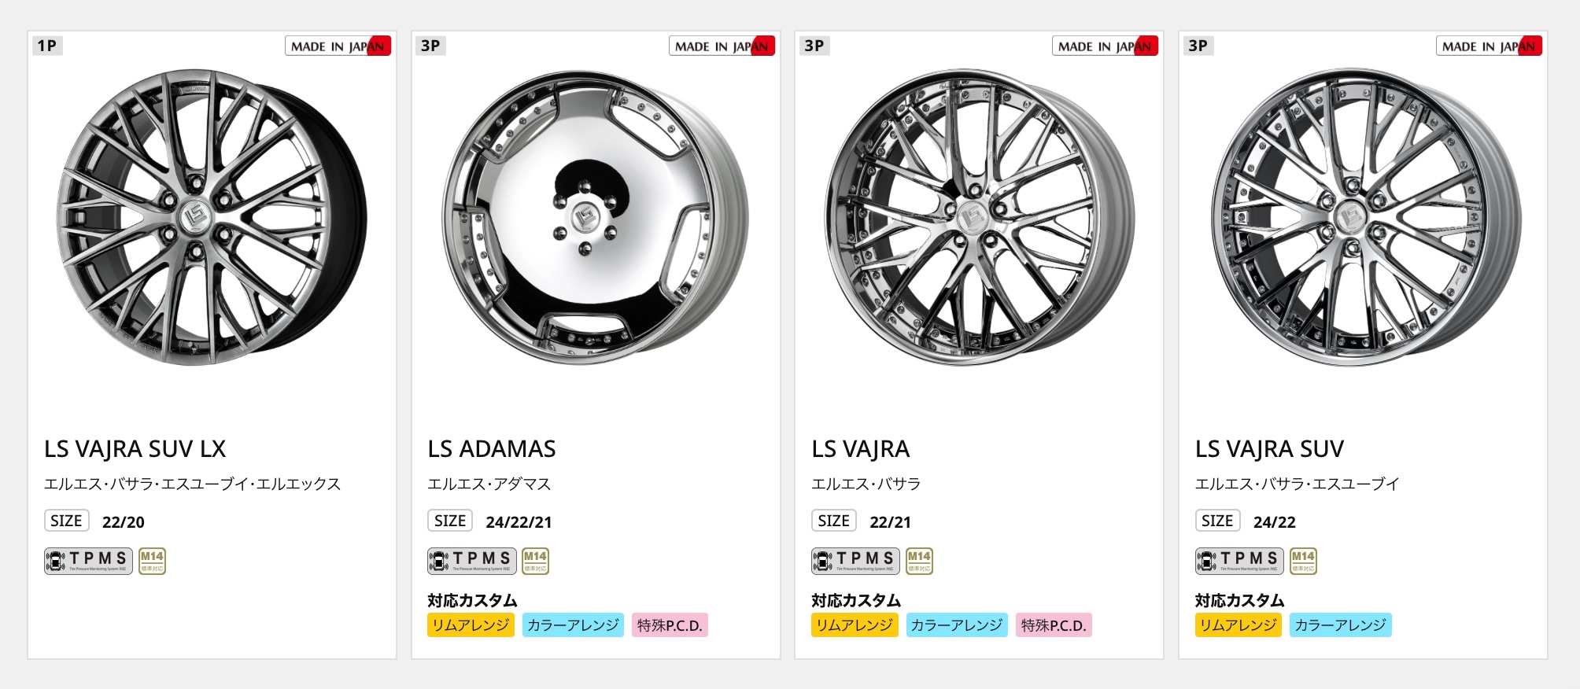1580x689 pixels.
Task: Select the pink 特殊P.C.D. tag under LS ADAMAS
Action: 670,625
